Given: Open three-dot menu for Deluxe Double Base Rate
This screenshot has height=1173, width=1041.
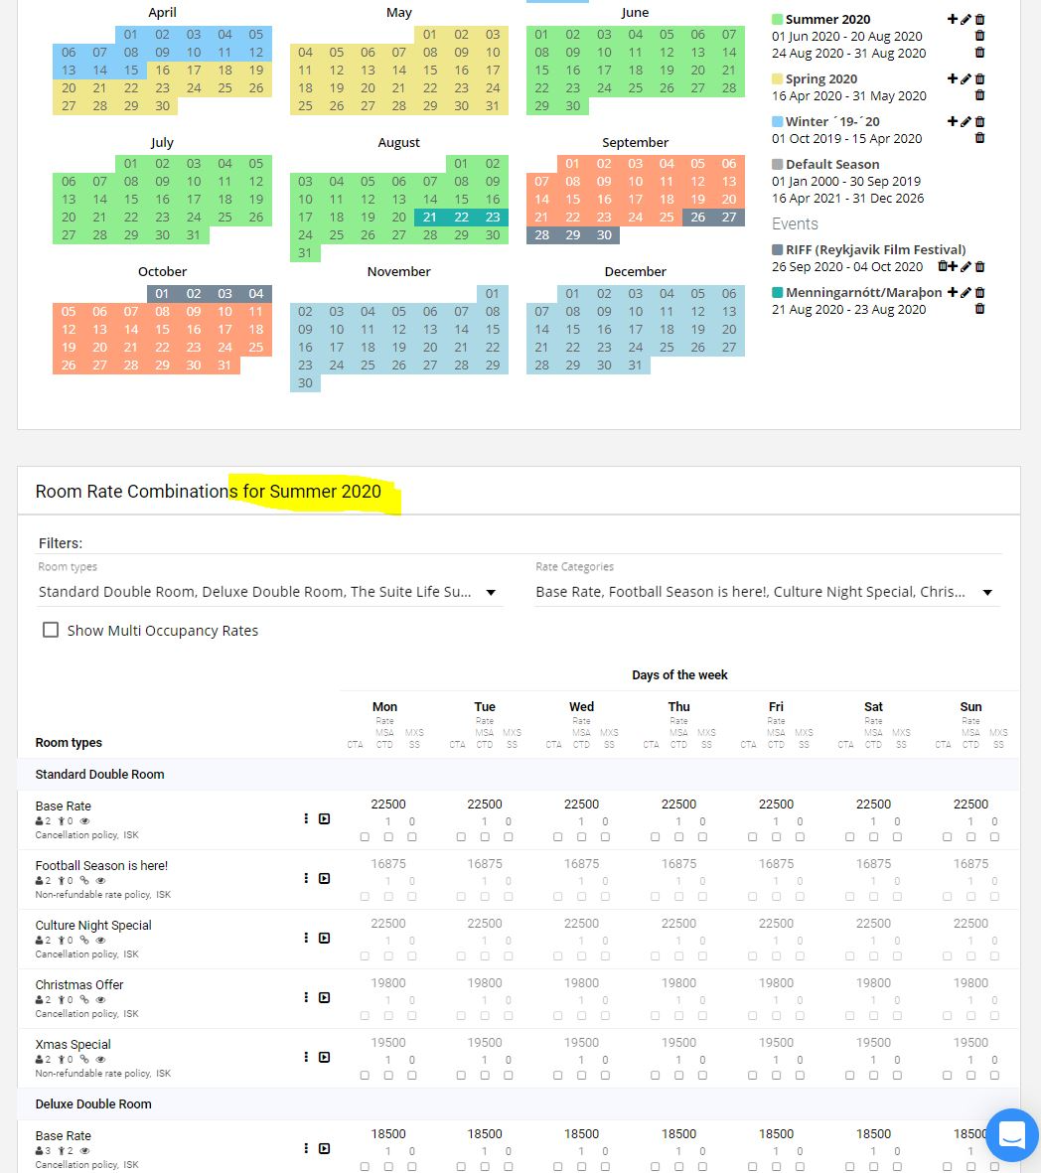Looking at the screenshot, I should tap(306, 1148).
